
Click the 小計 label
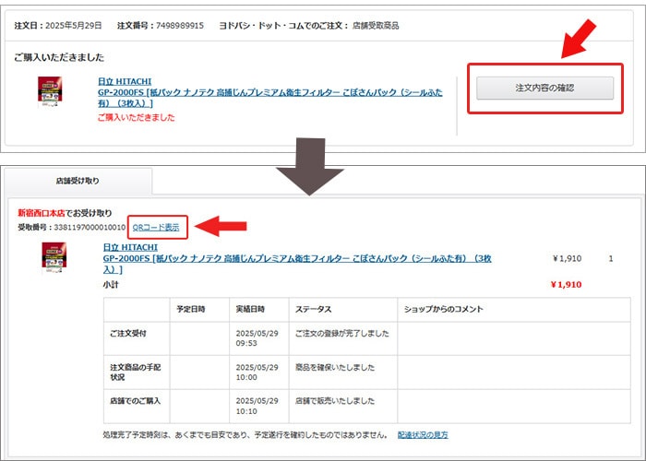pyautogui.click(x=111, y=284)
